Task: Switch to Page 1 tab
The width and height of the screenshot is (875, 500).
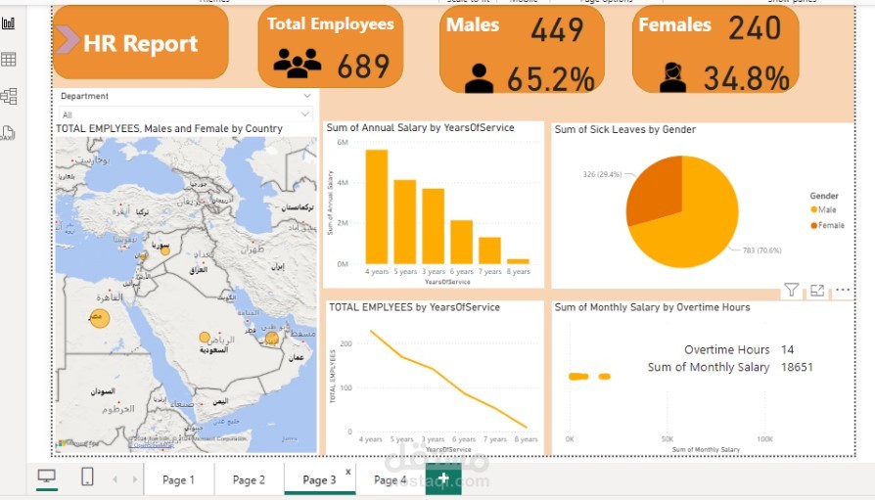Action: coord(178,479)
